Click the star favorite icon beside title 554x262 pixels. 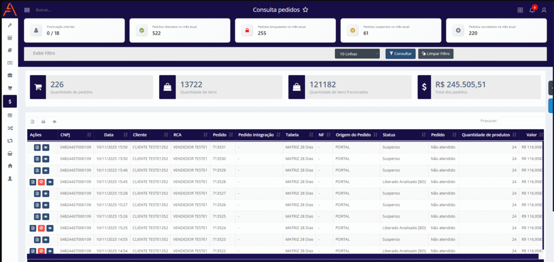pos(305,10)
